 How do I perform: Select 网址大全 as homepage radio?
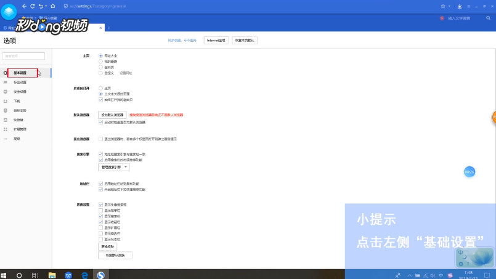tap(100, 55)
